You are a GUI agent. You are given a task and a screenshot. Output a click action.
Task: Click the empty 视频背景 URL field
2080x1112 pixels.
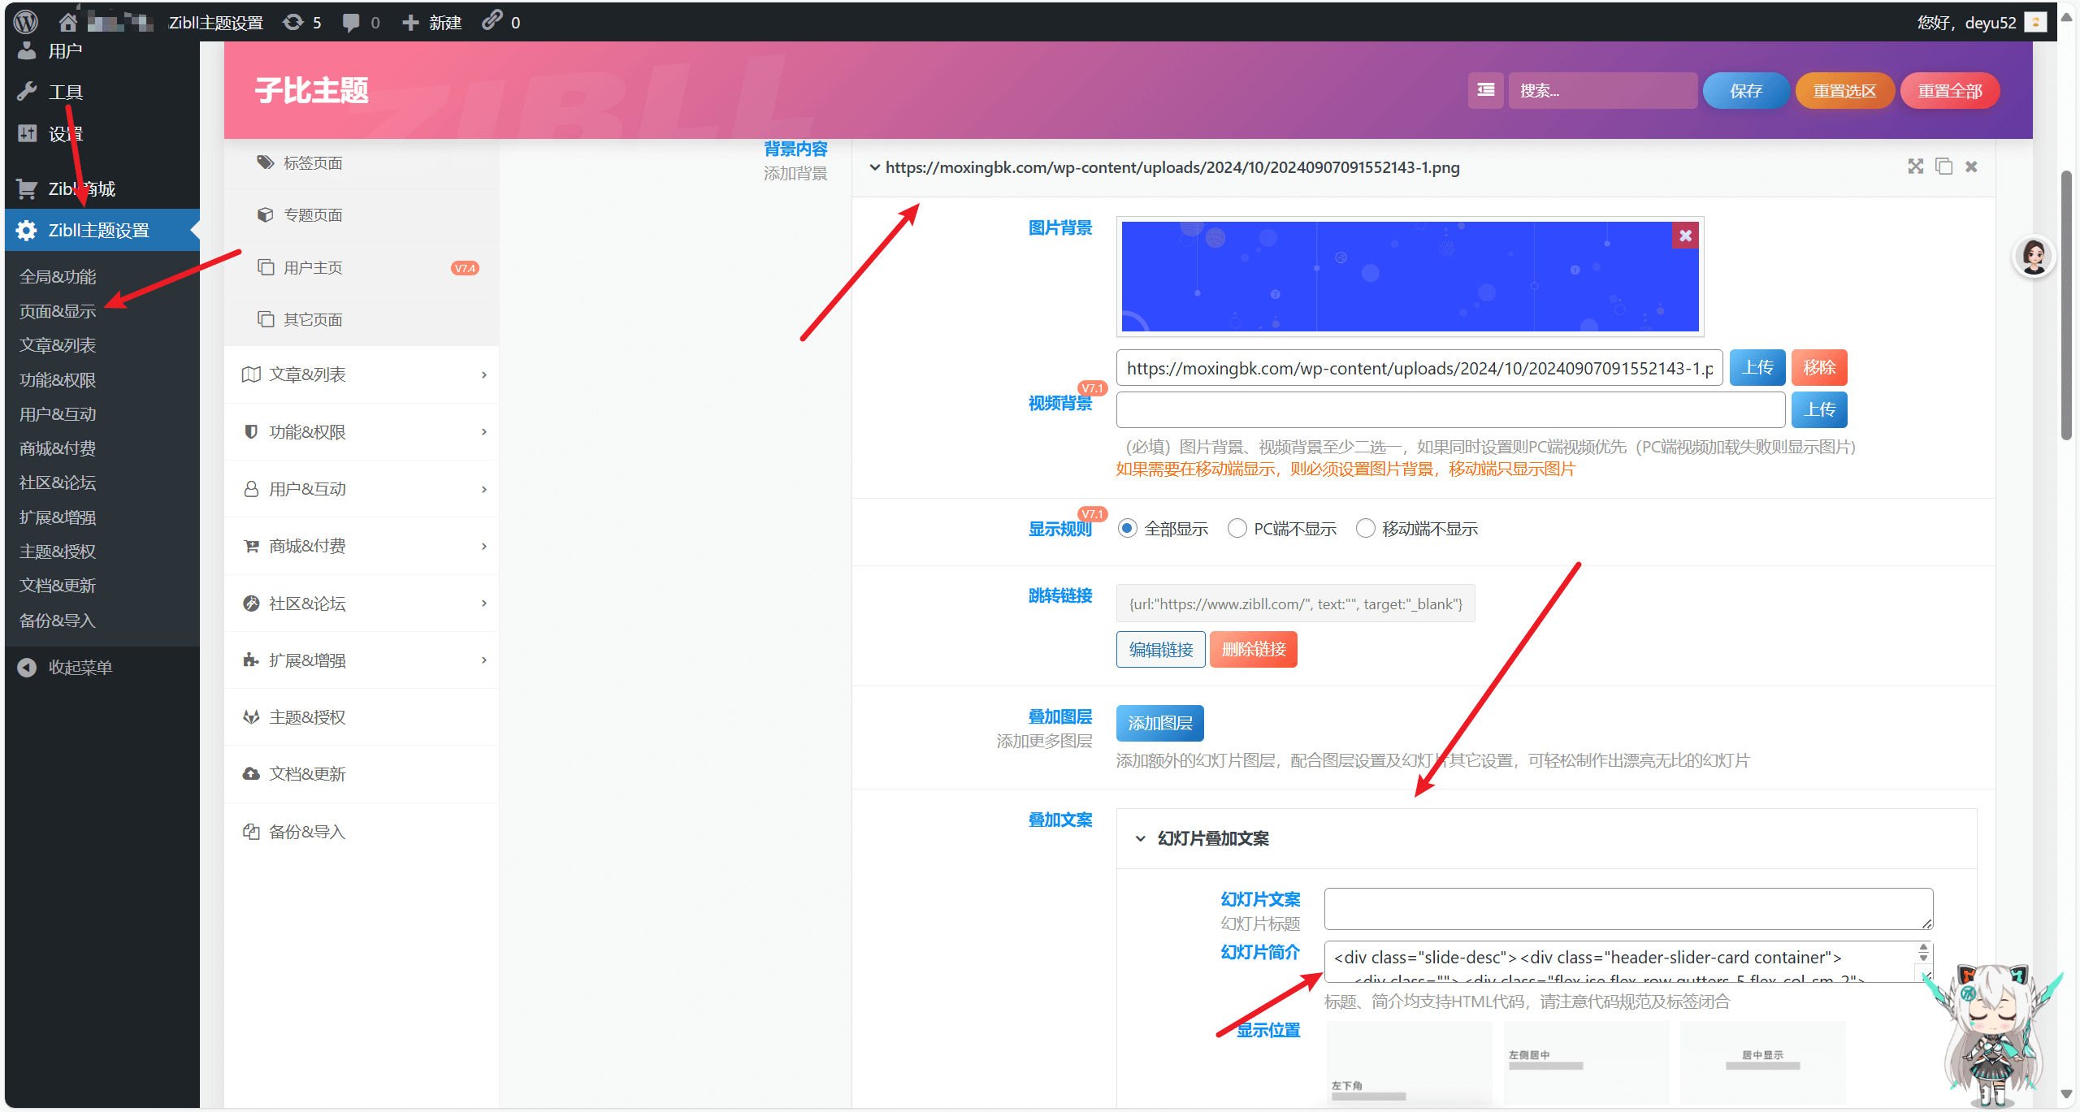(x=1450, y=409)
